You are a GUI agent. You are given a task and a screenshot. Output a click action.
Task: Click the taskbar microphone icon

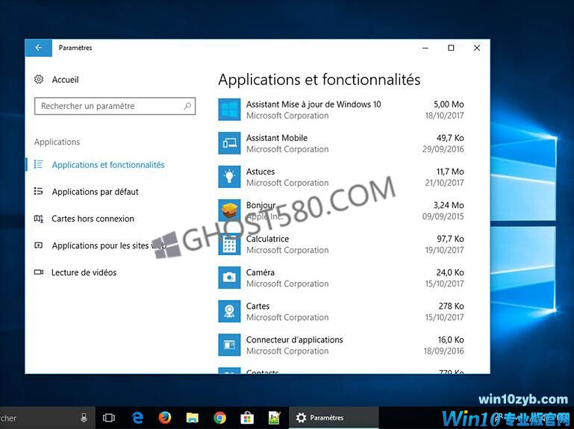[84, 418]
